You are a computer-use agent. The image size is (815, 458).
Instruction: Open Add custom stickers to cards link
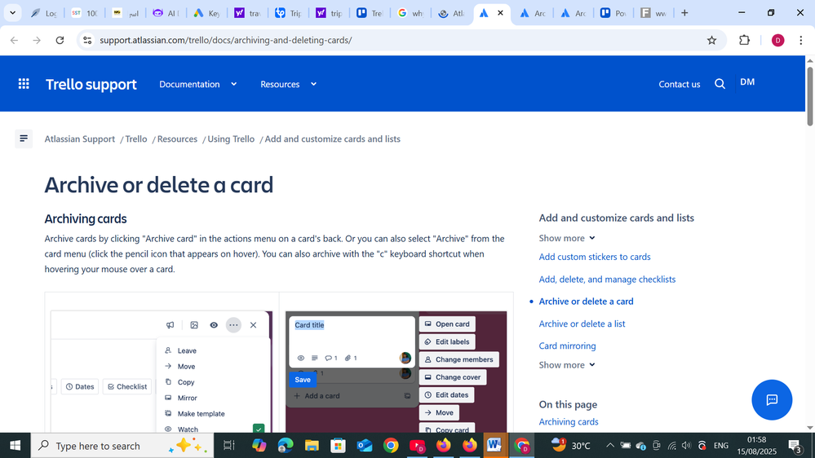click(x=595, y=257)
